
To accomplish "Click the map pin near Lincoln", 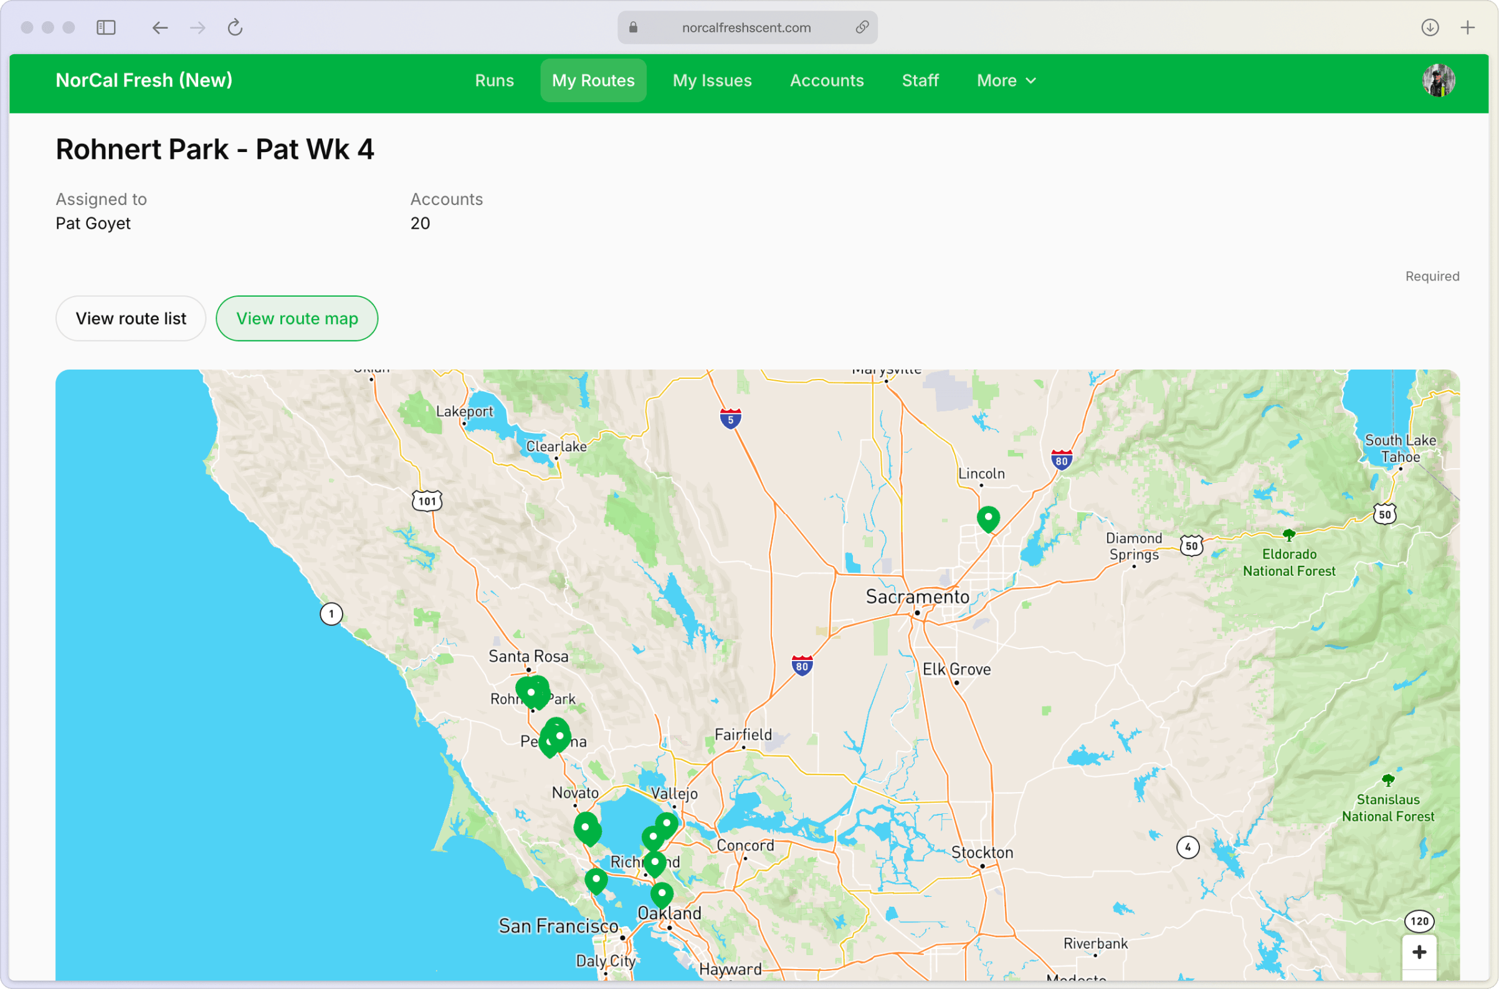I will tap(987, 518).
